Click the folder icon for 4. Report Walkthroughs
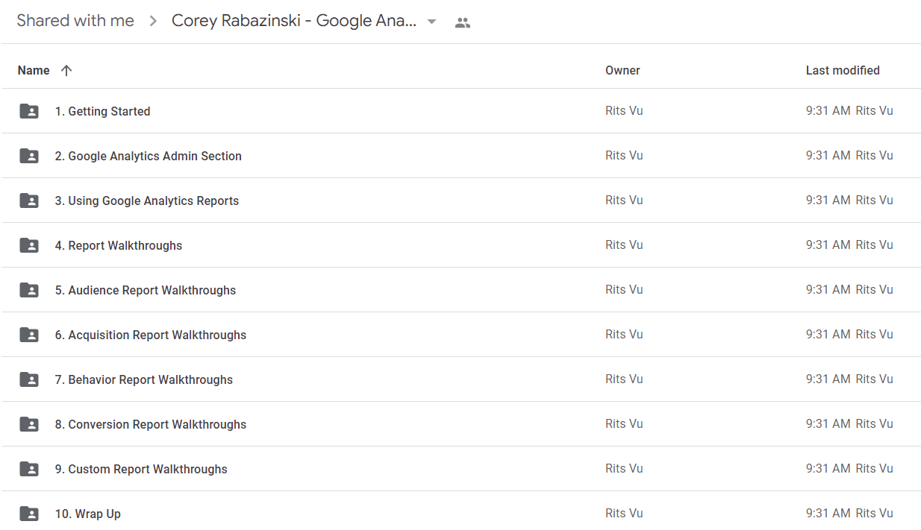The image size is (921, 530). pyautogui.click(x=29, y=245)
